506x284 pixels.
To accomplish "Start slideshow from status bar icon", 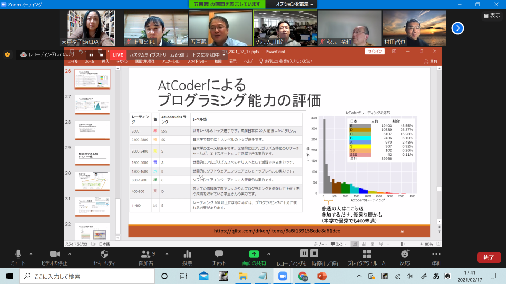I will tap(381, 244).
